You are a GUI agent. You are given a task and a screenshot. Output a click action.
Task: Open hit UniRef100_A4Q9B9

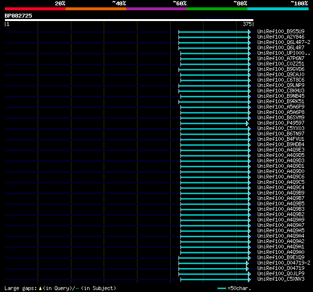tap(281, 193)
